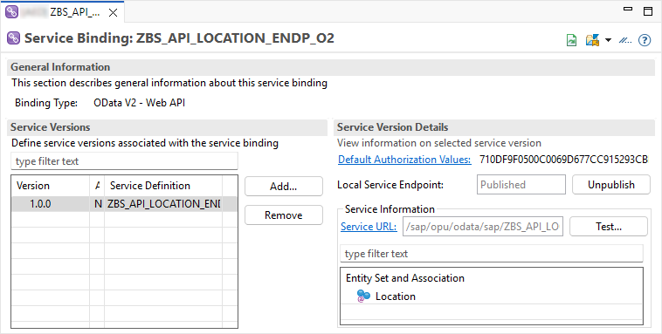Click the Service URL path field
This screenshot has width=662, height=334.
coord(483,227)
